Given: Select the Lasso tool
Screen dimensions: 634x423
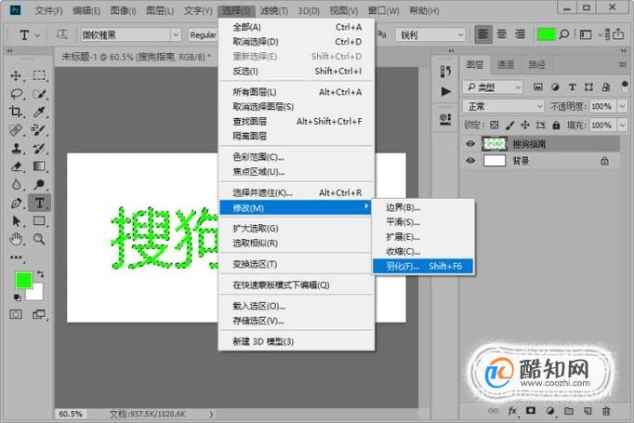Looking at the screenshot, I should click(x=16, y=94).
